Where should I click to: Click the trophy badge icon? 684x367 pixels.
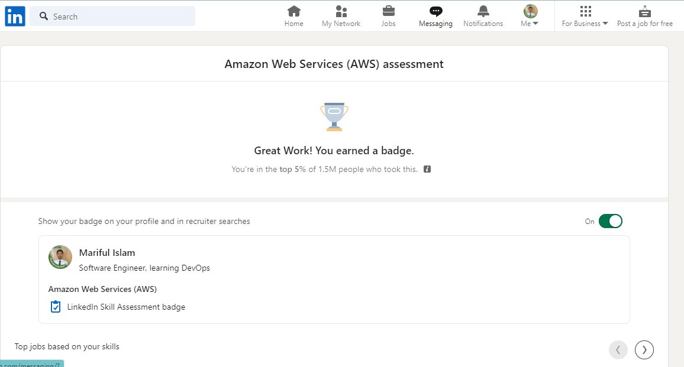click(x=334, y=117)
